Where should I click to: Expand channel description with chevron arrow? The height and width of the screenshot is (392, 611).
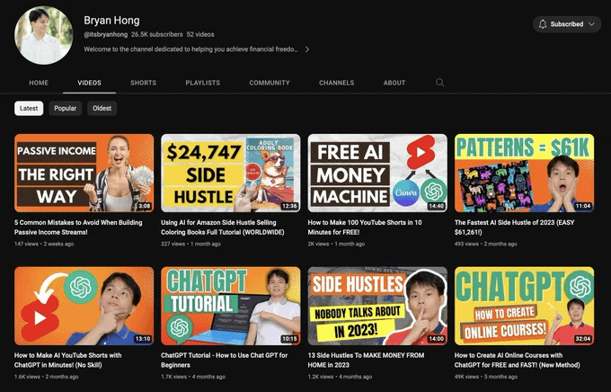(307, 49)
